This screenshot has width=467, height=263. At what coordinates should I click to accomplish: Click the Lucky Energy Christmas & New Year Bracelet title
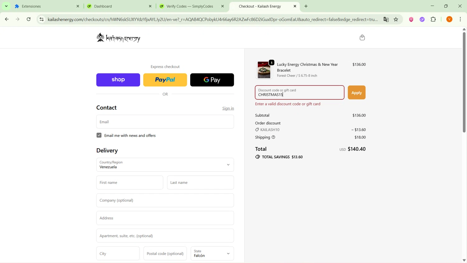click(x=307, y=67)
